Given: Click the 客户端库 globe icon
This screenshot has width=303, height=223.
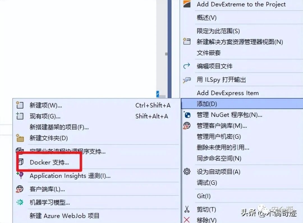Looking at the screenshot, I should (x=20, y=189).
